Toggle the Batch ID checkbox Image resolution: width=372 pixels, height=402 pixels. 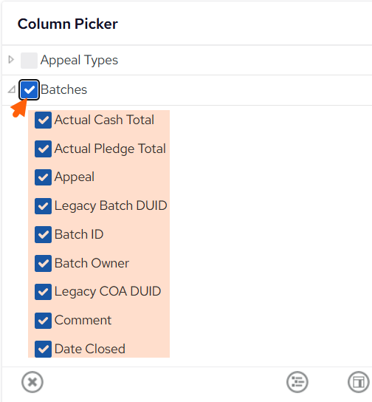43,234
